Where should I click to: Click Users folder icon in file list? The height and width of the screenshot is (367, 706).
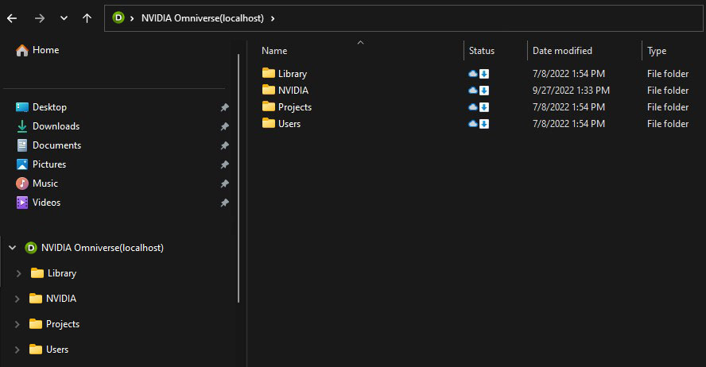tap(269, 123)
